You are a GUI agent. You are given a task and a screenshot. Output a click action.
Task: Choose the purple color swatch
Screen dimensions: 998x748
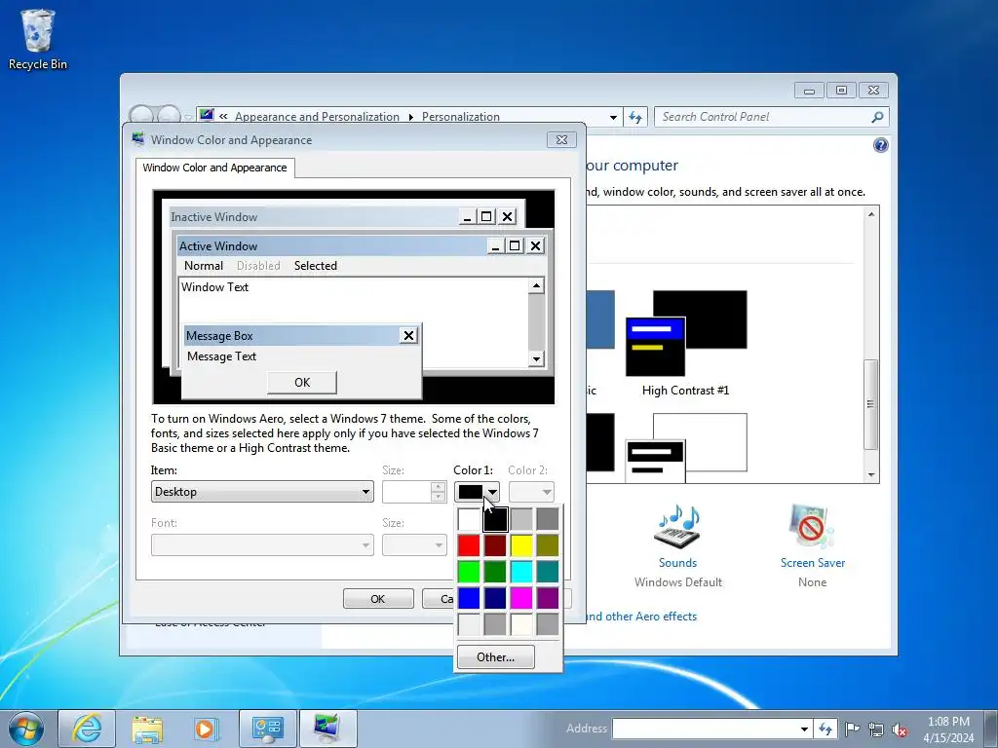(548, 597)
